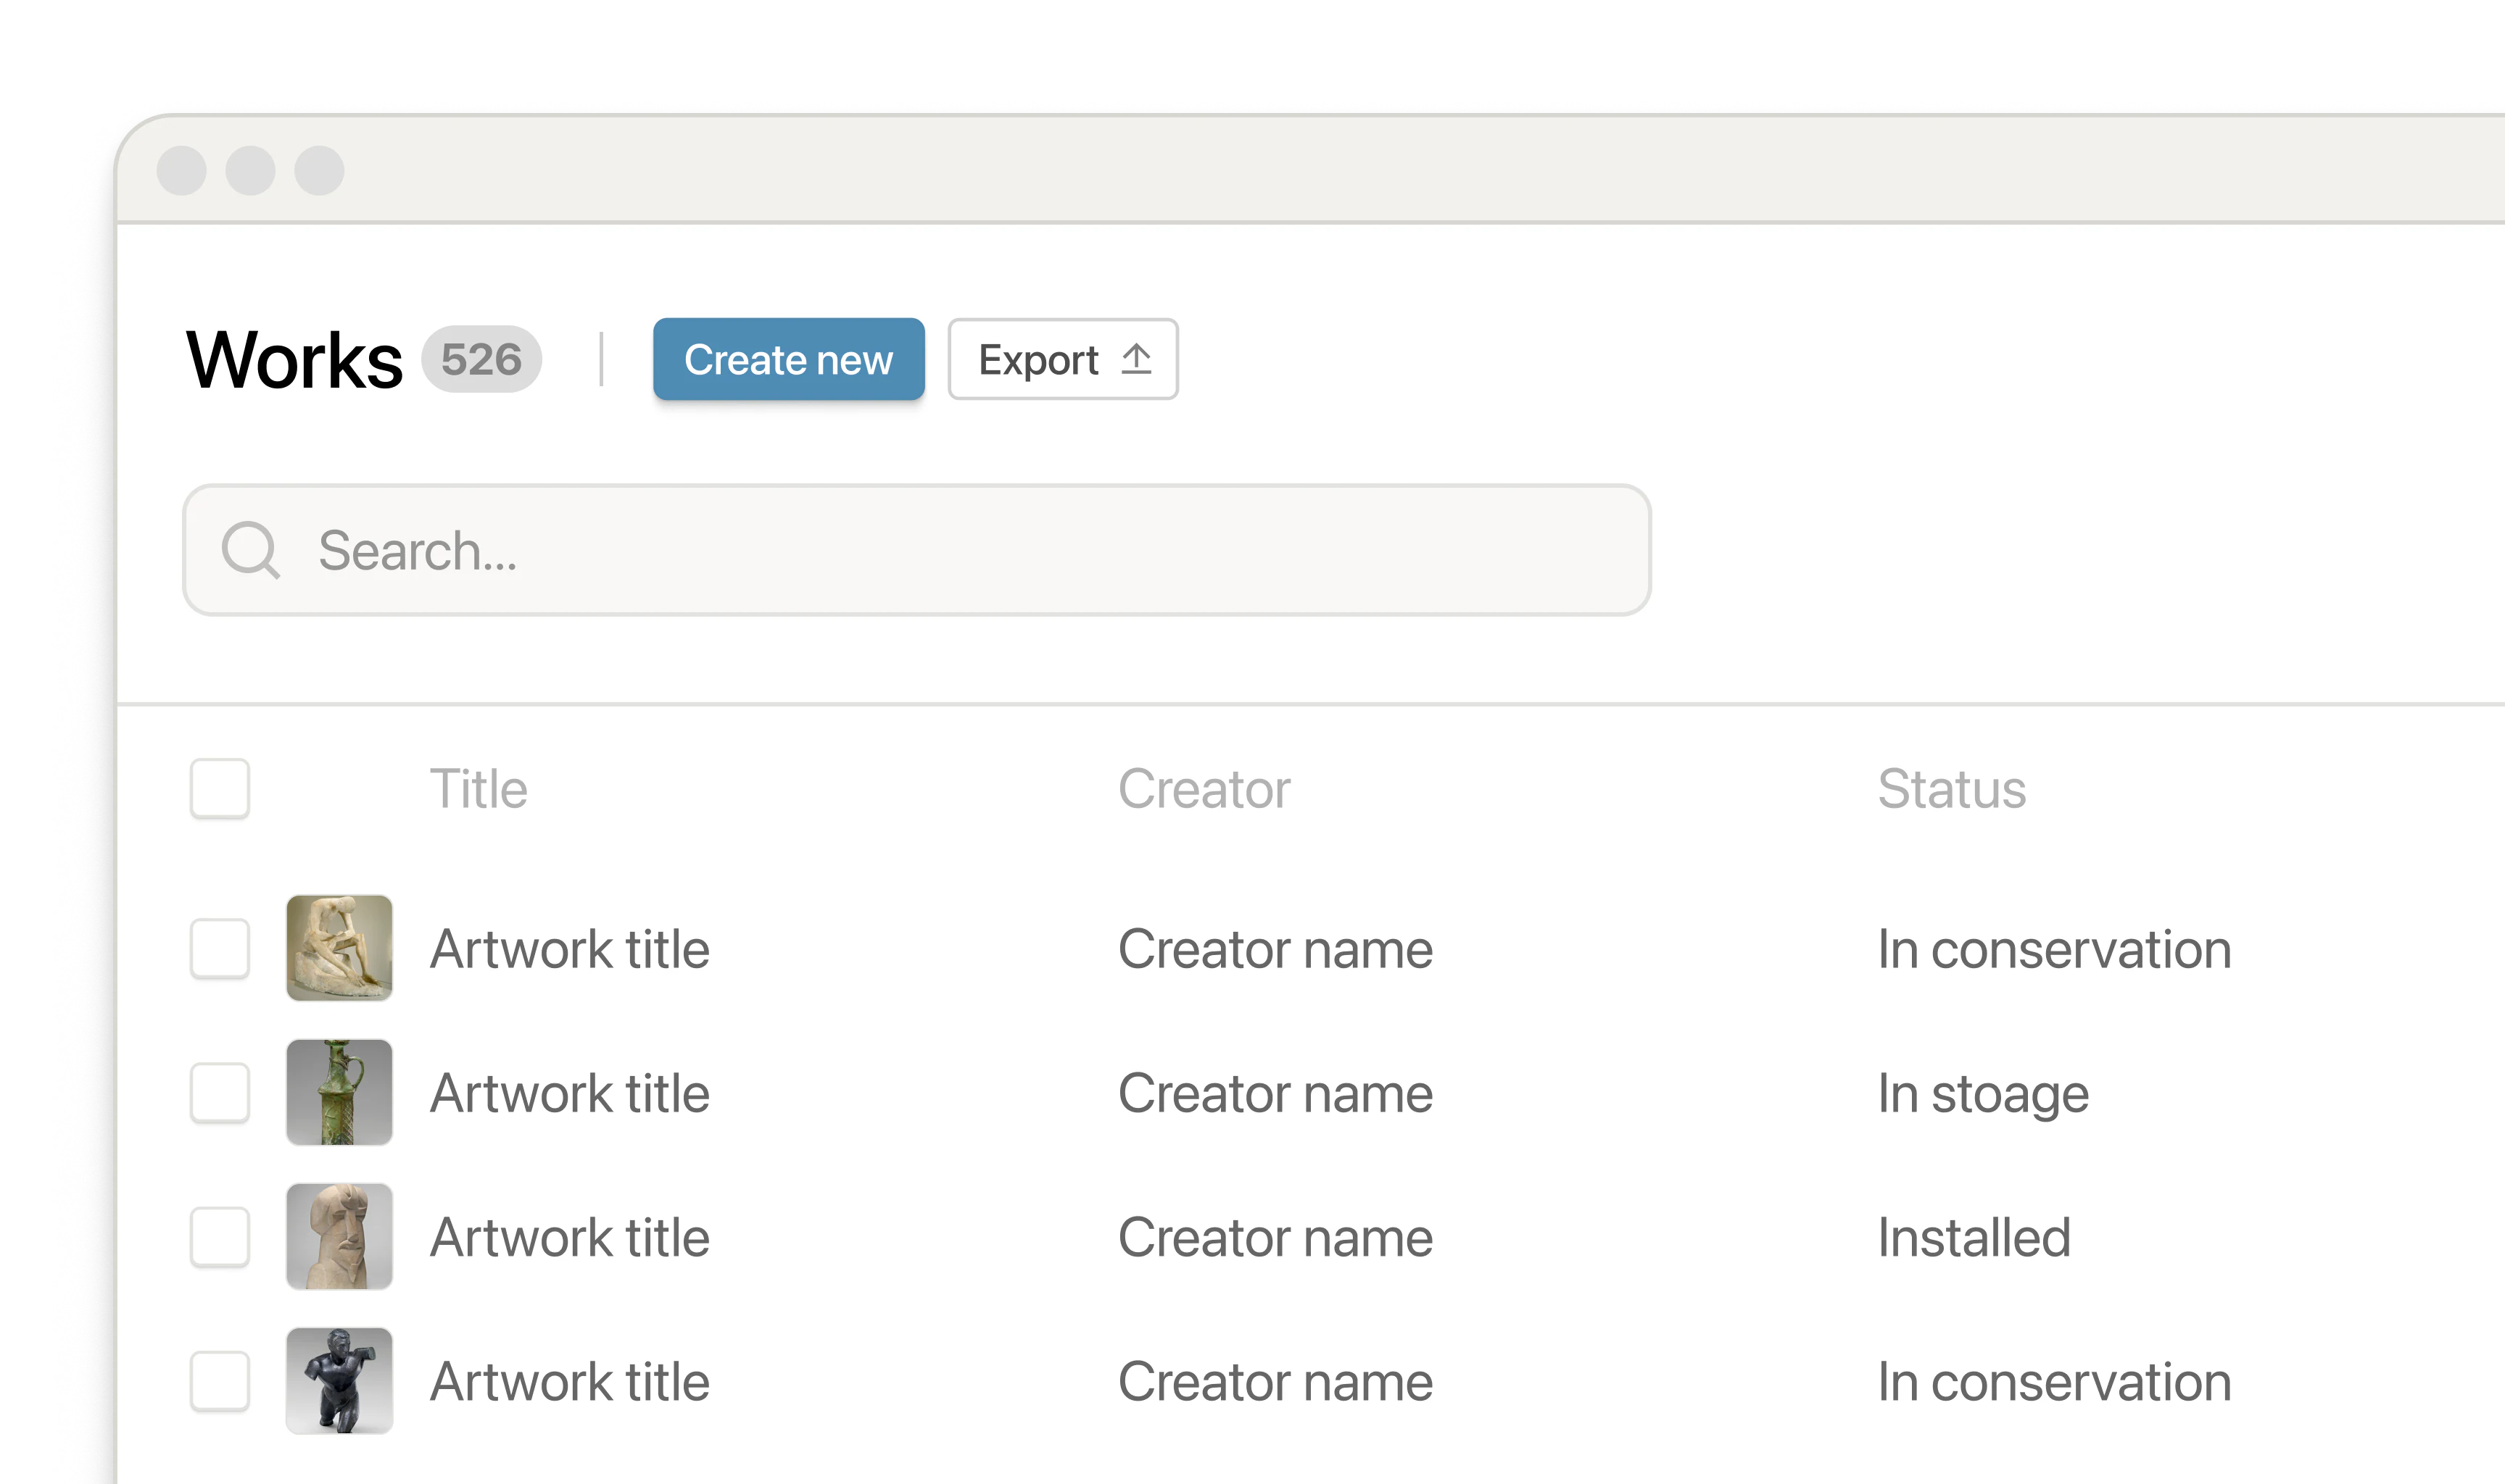
Task: Click the Export button
Action: point(1062,359)
